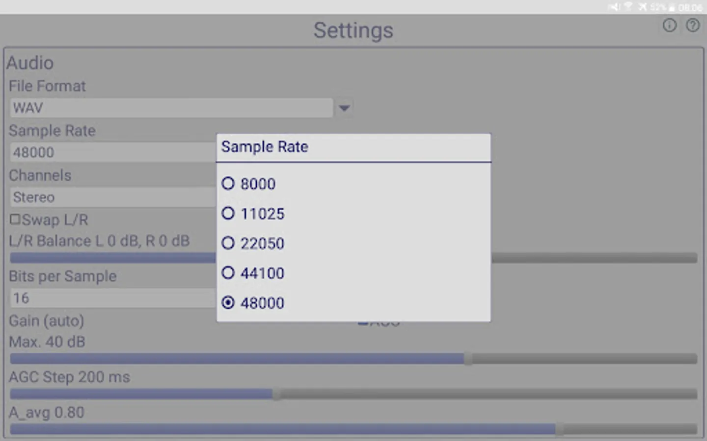Tap the muted sound status icon
Image resolution: width=707 pixels, height=441 pixels.
tap(614, 7)
